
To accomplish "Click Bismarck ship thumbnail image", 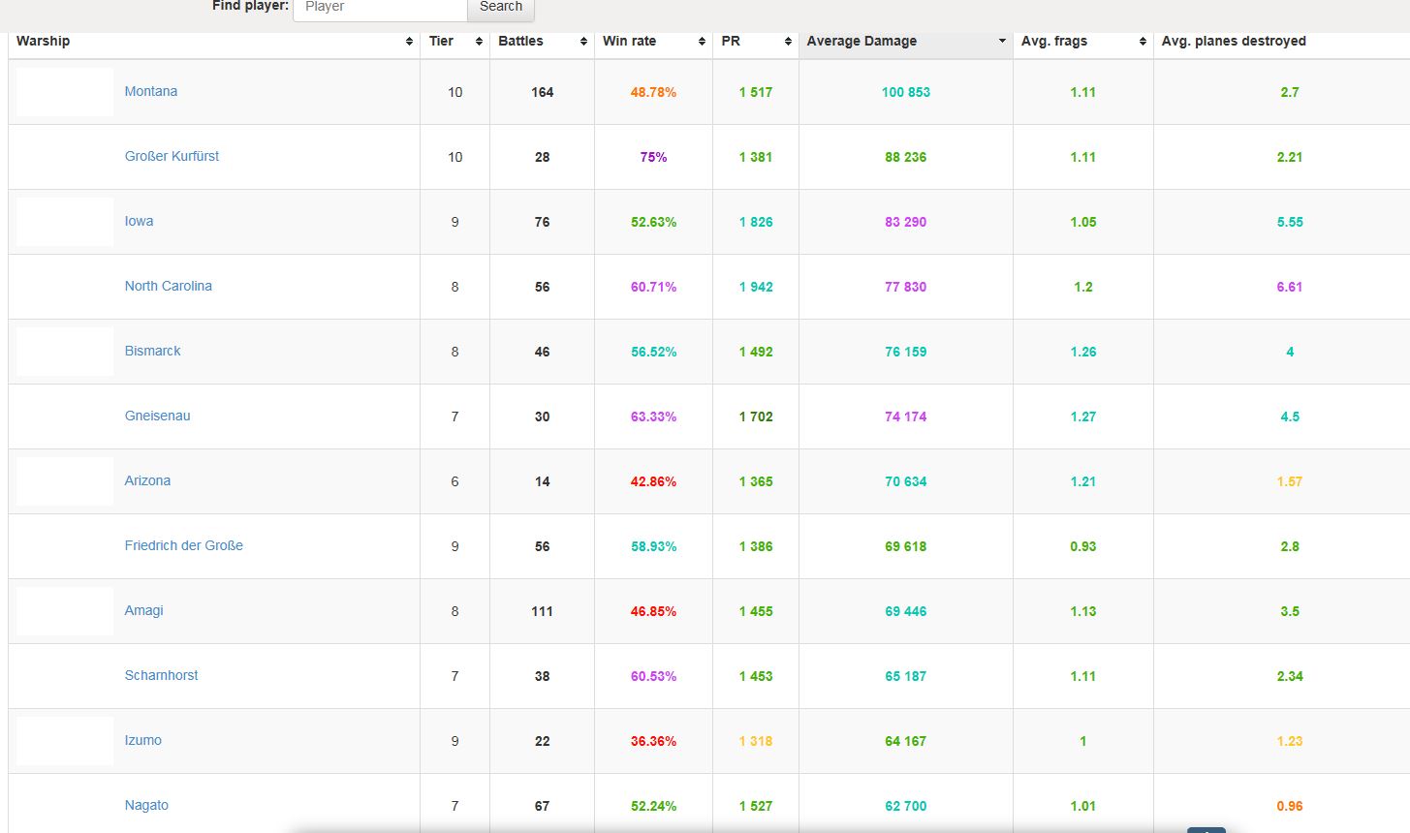I will (65, 352).
